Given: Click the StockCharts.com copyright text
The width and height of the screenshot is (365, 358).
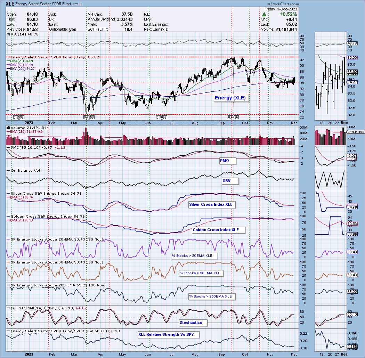Looking at the screenshot, I should [x=283, y=4].
